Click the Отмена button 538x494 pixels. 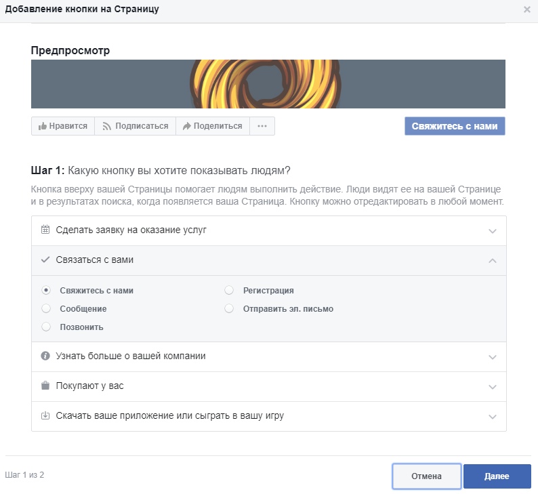(426, 476)
